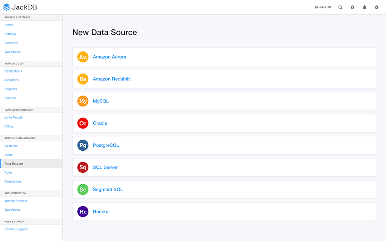386x241 pixels.
Task: Click the SQL Server 'Sq' icon
Action: click(83, 167)
